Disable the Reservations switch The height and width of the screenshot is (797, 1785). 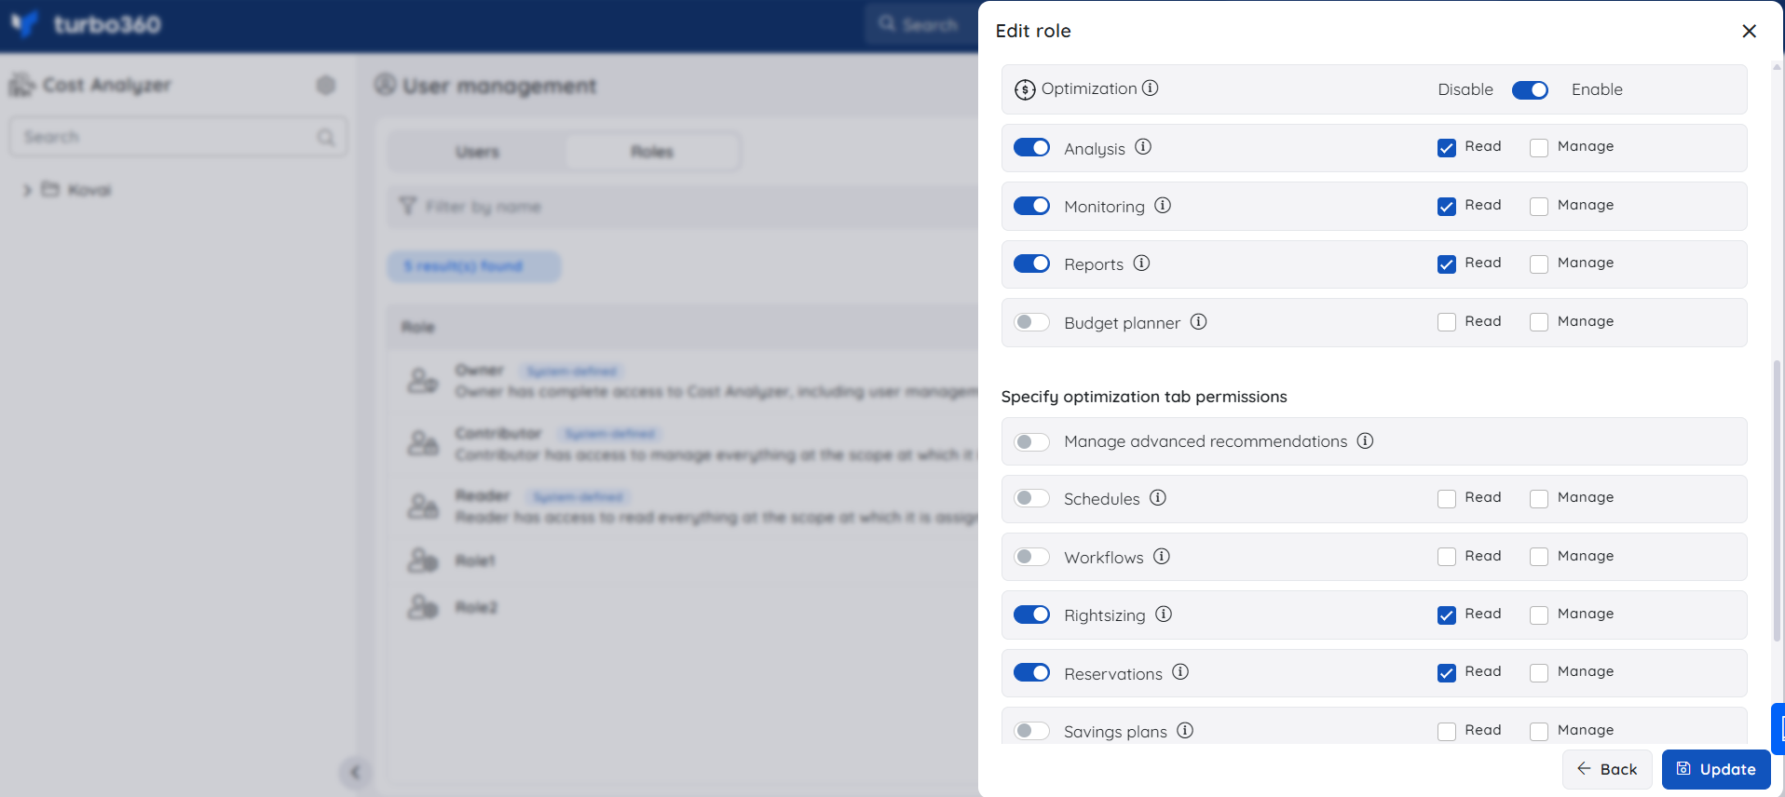[x=1031, y=672]
